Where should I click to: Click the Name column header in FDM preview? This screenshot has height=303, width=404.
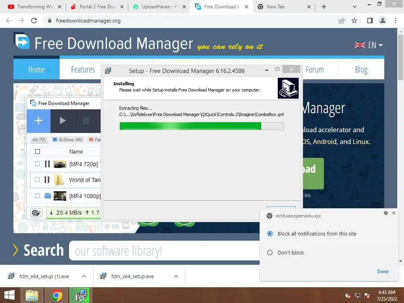76,151
